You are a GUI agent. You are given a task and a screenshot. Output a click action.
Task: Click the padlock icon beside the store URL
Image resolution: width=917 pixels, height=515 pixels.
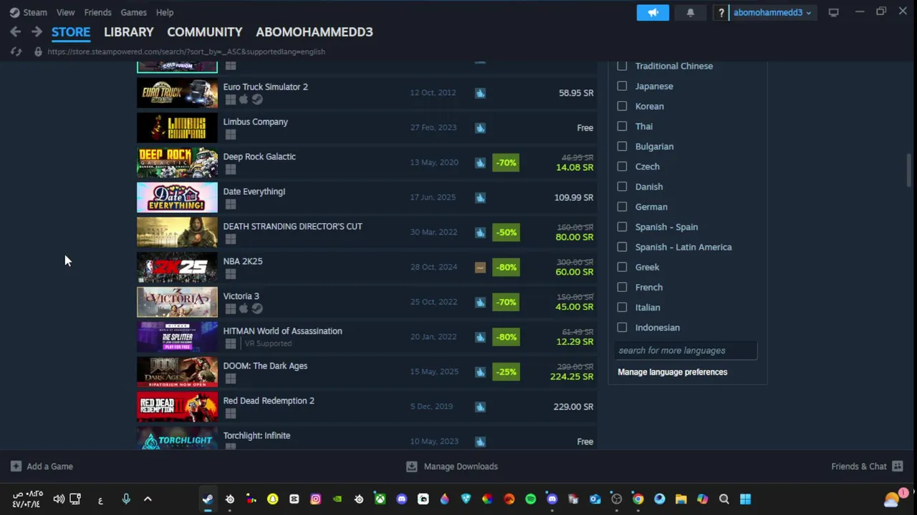tap(38, 51)
